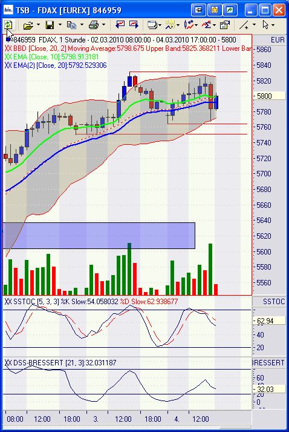Viewport: 289px width, 432px height.
Task: Click the bis. application icon in title bar
Action: (8, 10)
